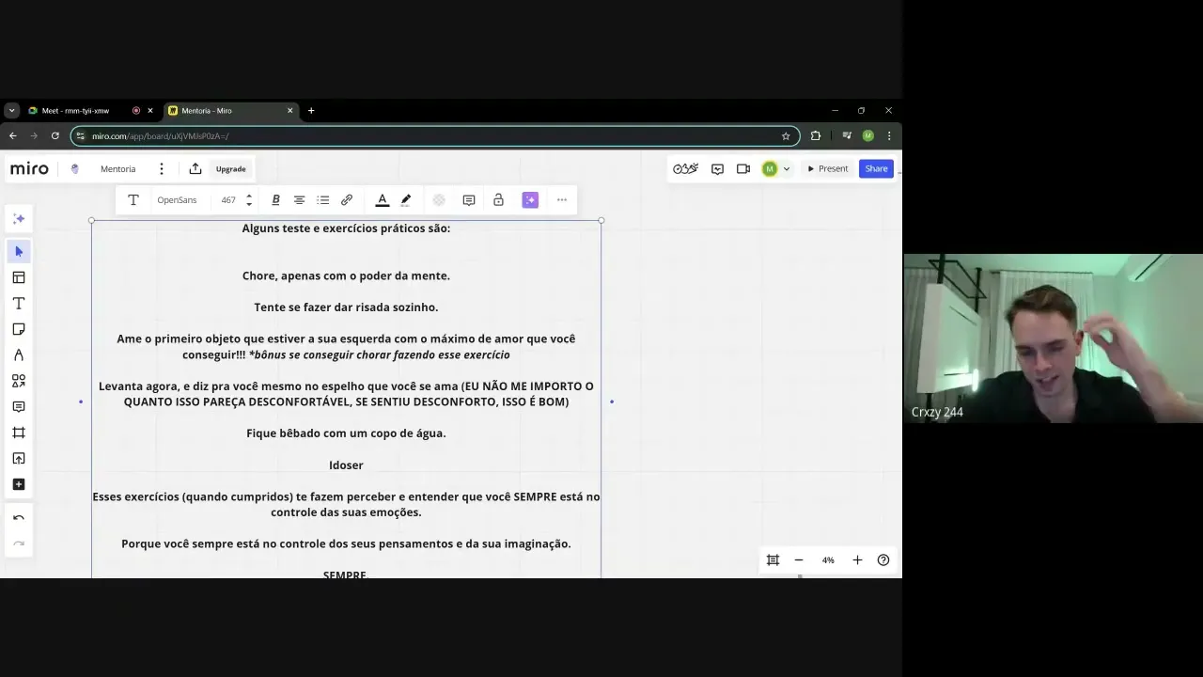Expand the collaborators dropdown chevron
Screen dimensions: 1203x677
[x=787, y=169]
